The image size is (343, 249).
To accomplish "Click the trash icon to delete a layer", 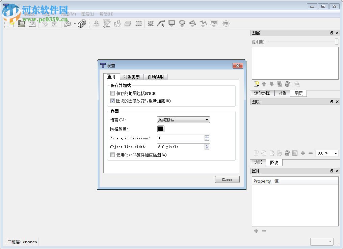I will (287, 84).
